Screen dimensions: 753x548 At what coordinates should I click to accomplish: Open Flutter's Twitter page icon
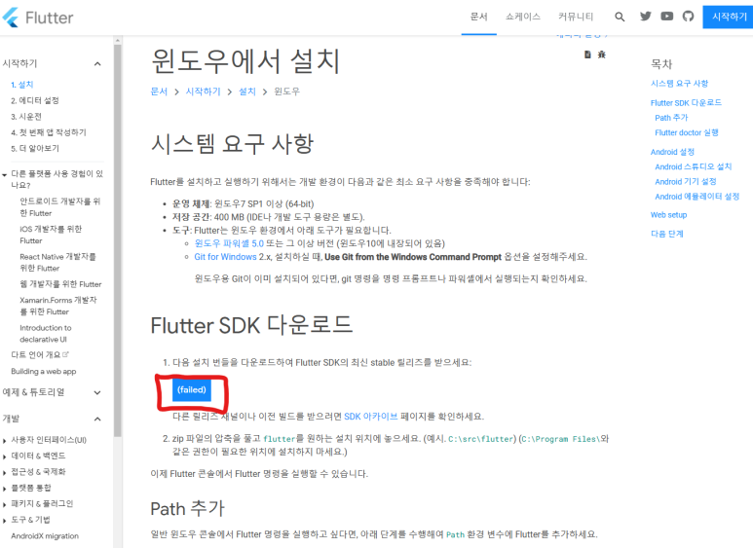tap(646, 17)
